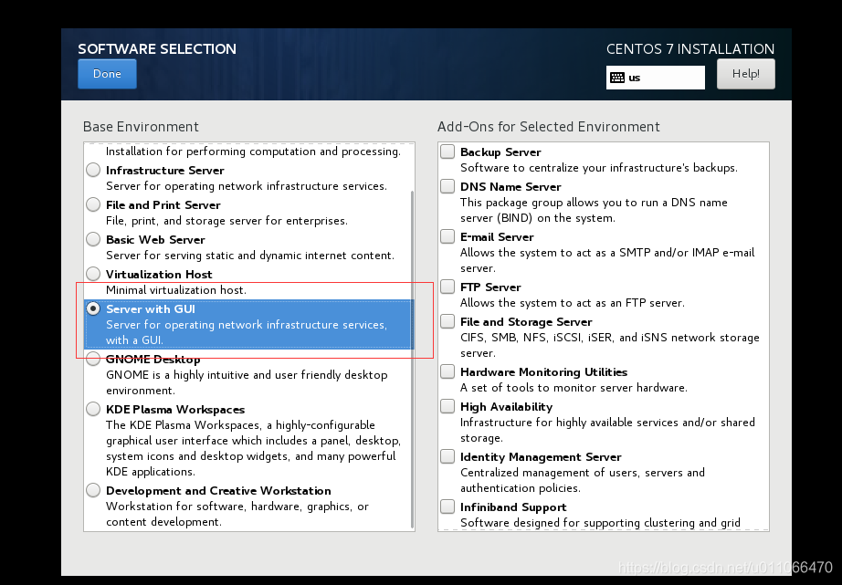
Task: Click 'Workstation for software, hardware, graphics' description
Action: pyautogui.click(x=237, y=514)
